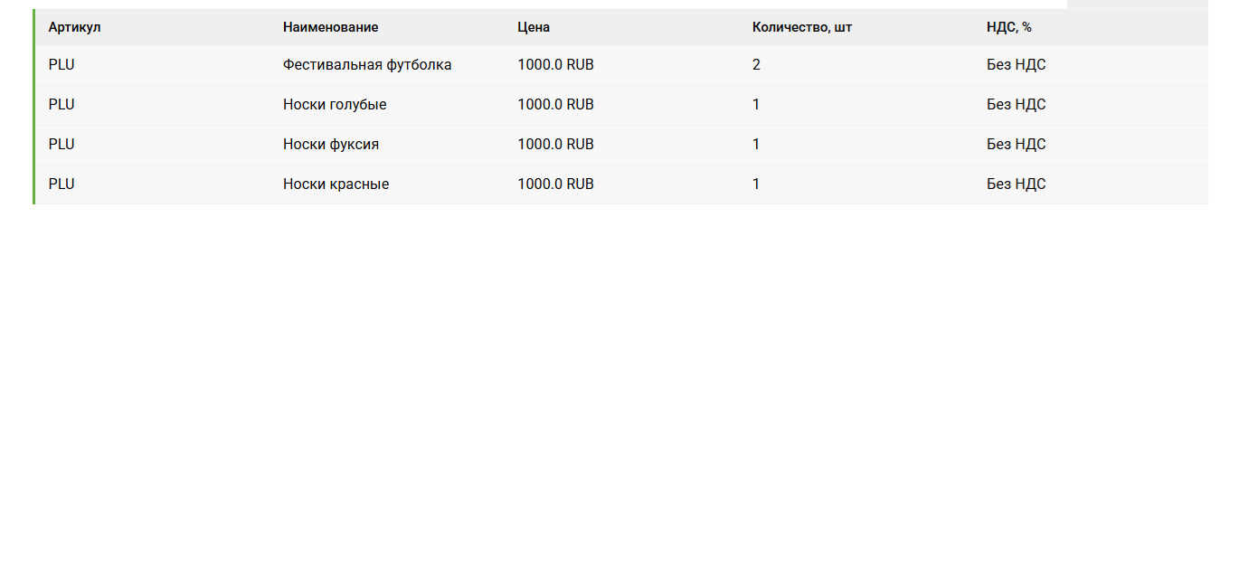Click the Носки красные item name
The image size is (1248, 586).
(x=336, y=184)
